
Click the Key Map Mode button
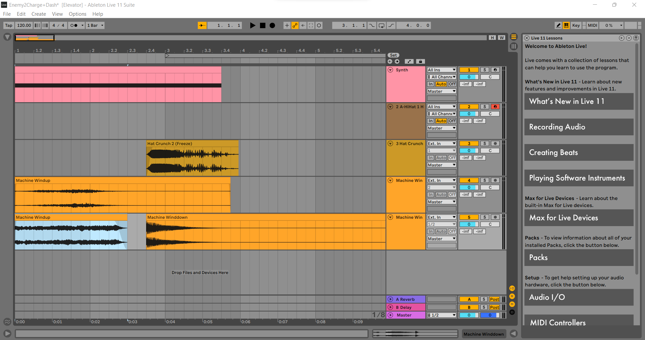point(576,25)
